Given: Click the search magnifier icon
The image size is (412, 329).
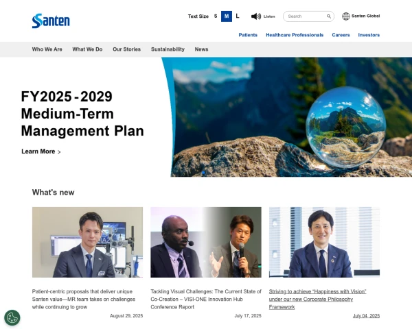Looking at the screenshot, I should pos(329,16).
